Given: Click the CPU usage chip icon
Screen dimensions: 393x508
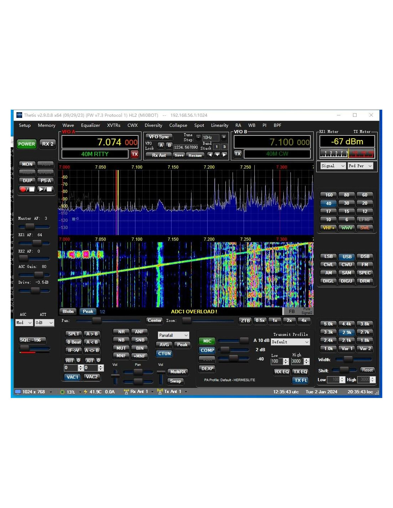Looking at the screenshot, I should [63, 392].
